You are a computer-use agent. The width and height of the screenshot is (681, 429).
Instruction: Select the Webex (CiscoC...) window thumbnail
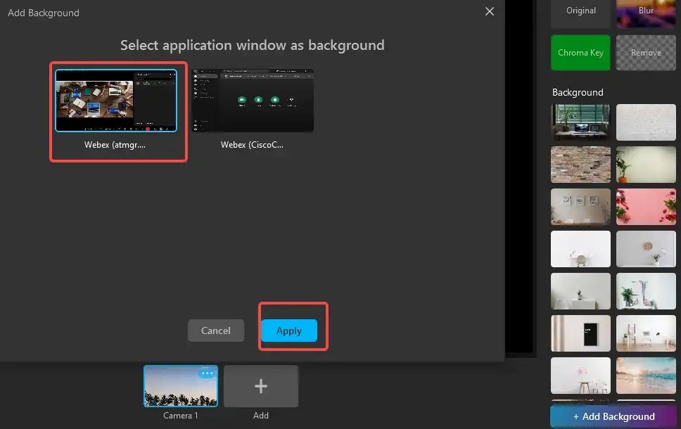[253, 101]
